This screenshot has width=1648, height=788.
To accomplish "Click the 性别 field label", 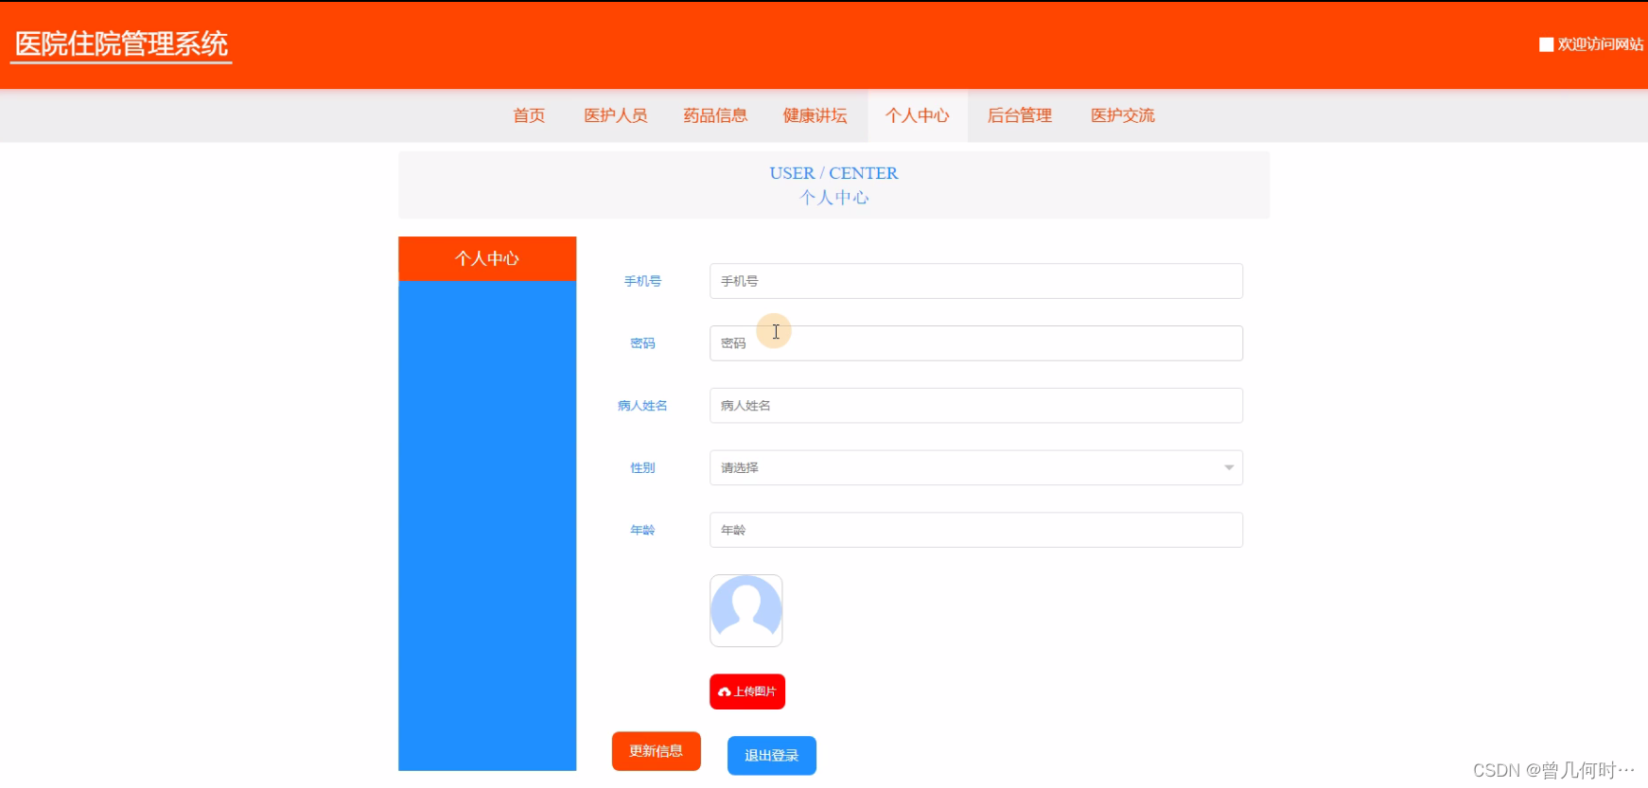I will coord(642,468).
